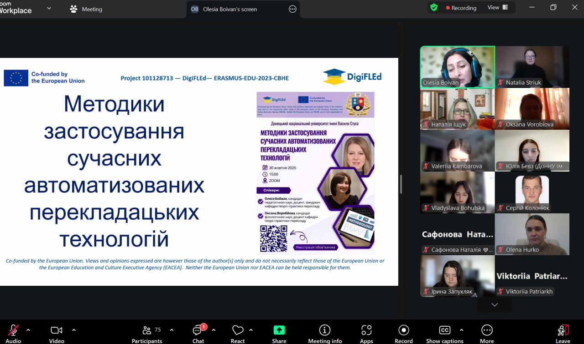The image size is (584, 344).
Task: Select Olesia Boivan's video thumbnail
Action: (457, 67)
